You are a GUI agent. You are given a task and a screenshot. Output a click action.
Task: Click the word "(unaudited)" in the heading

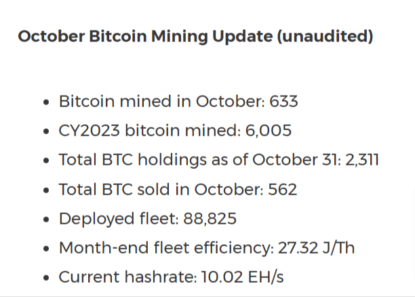tap(324, 37)
